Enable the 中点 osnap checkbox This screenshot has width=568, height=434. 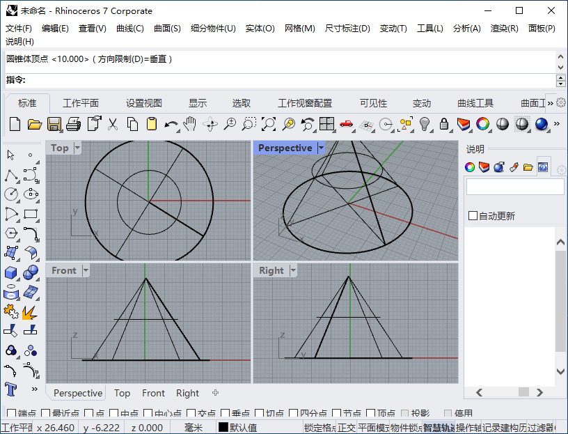(x=113, y=414)
